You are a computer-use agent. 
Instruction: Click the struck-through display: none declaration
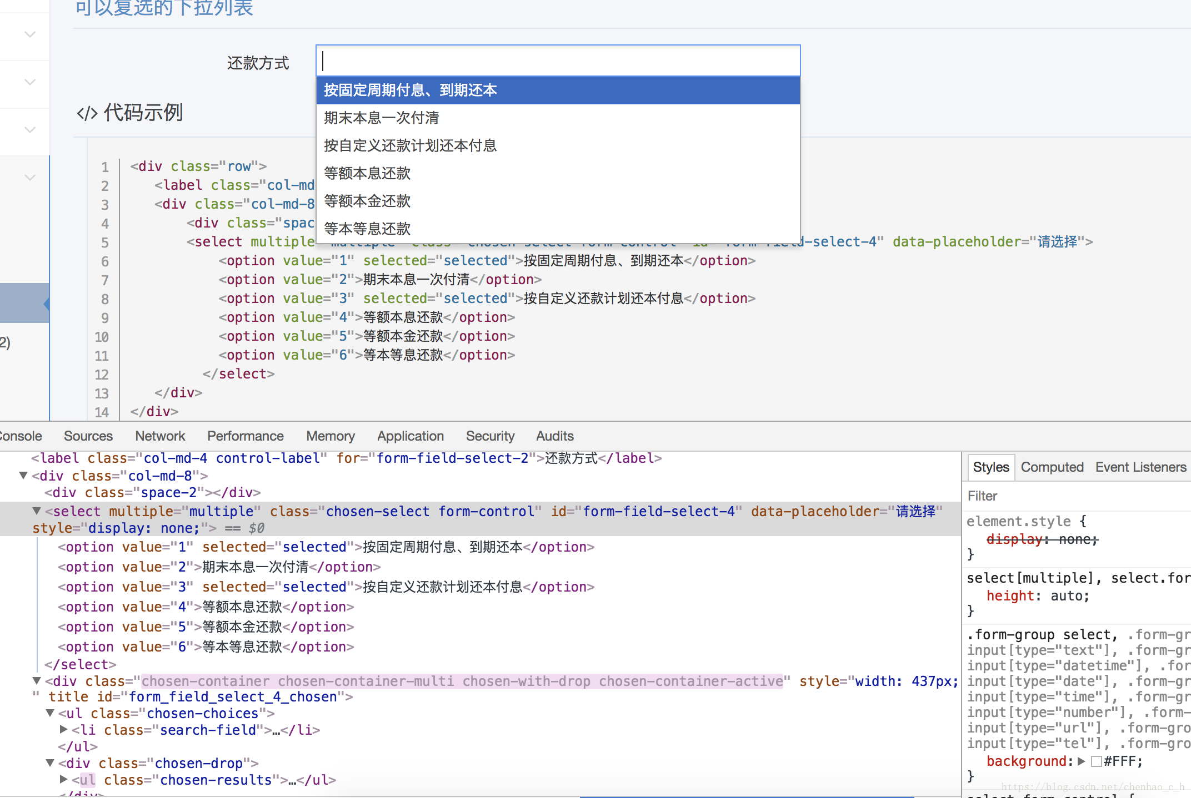(x=1042, y=539)
